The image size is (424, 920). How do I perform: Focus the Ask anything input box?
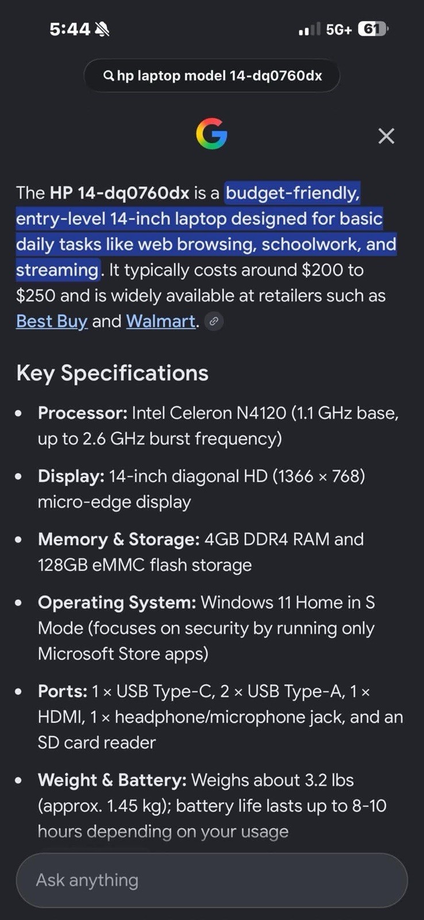(212, 880)
